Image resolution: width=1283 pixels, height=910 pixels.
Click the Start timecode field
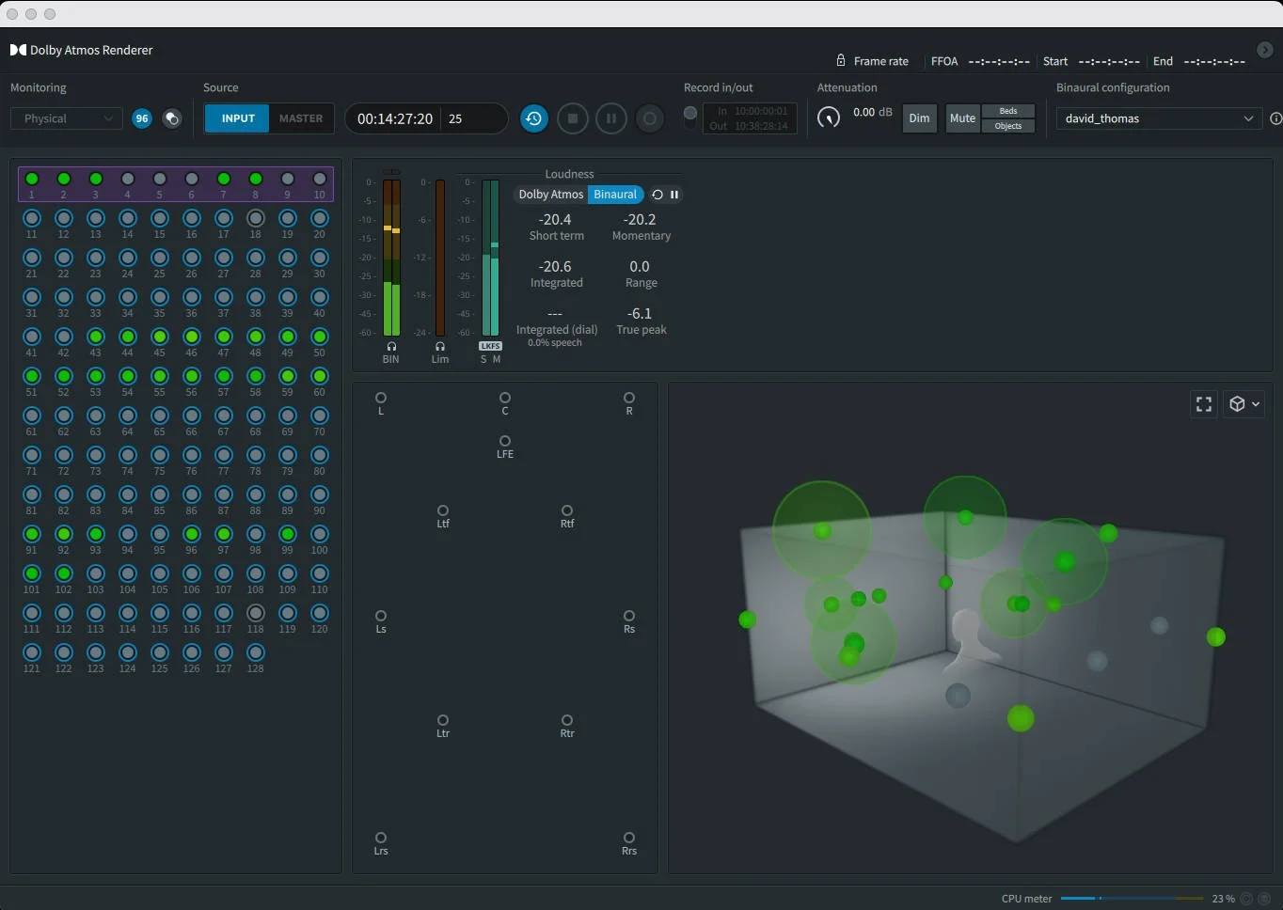click(1109, 61)
